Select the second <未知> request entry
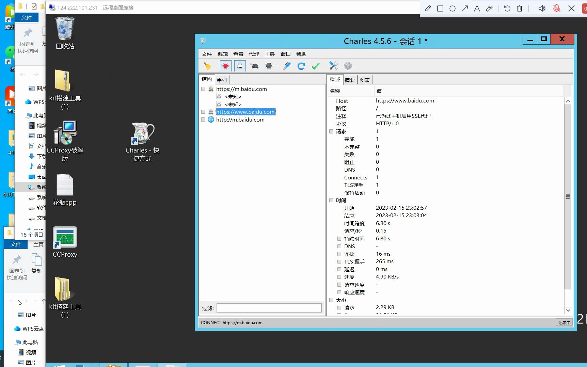The width and height of the screenshot is (587, 367). [x=233, y=104]
